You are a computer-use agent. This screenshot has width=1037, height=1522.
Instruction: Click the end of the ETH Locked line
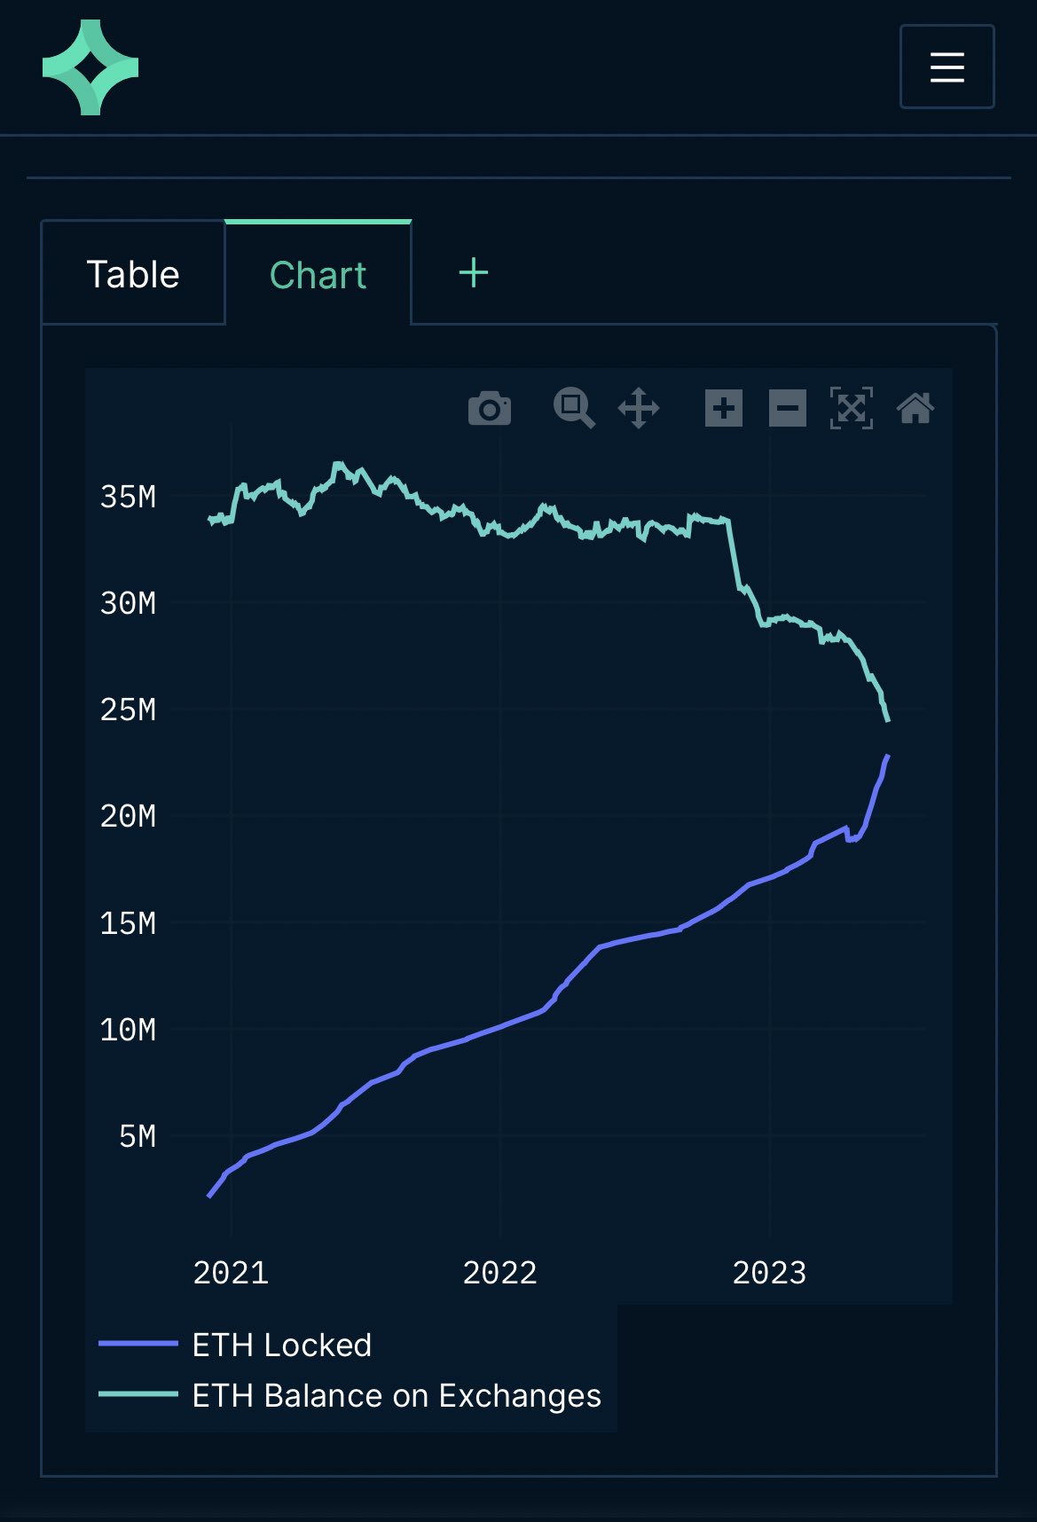pos(887,757)
